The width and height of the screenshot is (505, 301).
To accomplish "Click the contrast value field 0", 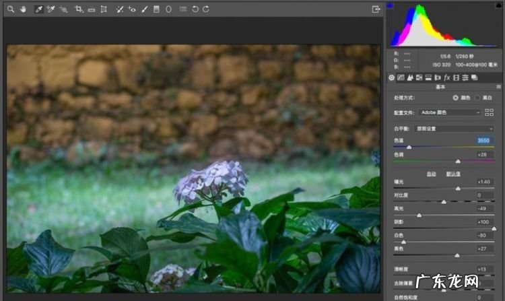I will 484,195.
